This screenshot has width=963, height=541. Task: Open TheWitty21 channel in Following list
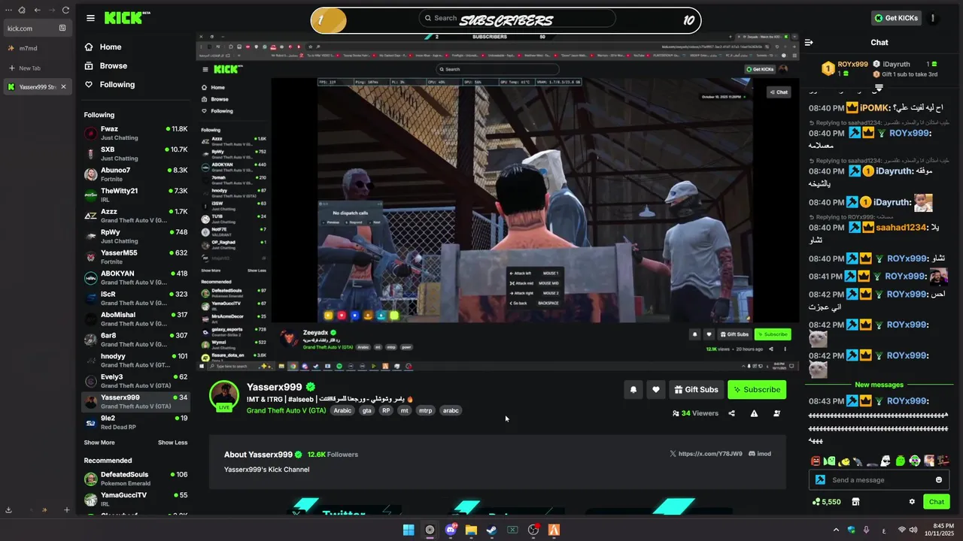coord(135,195)
